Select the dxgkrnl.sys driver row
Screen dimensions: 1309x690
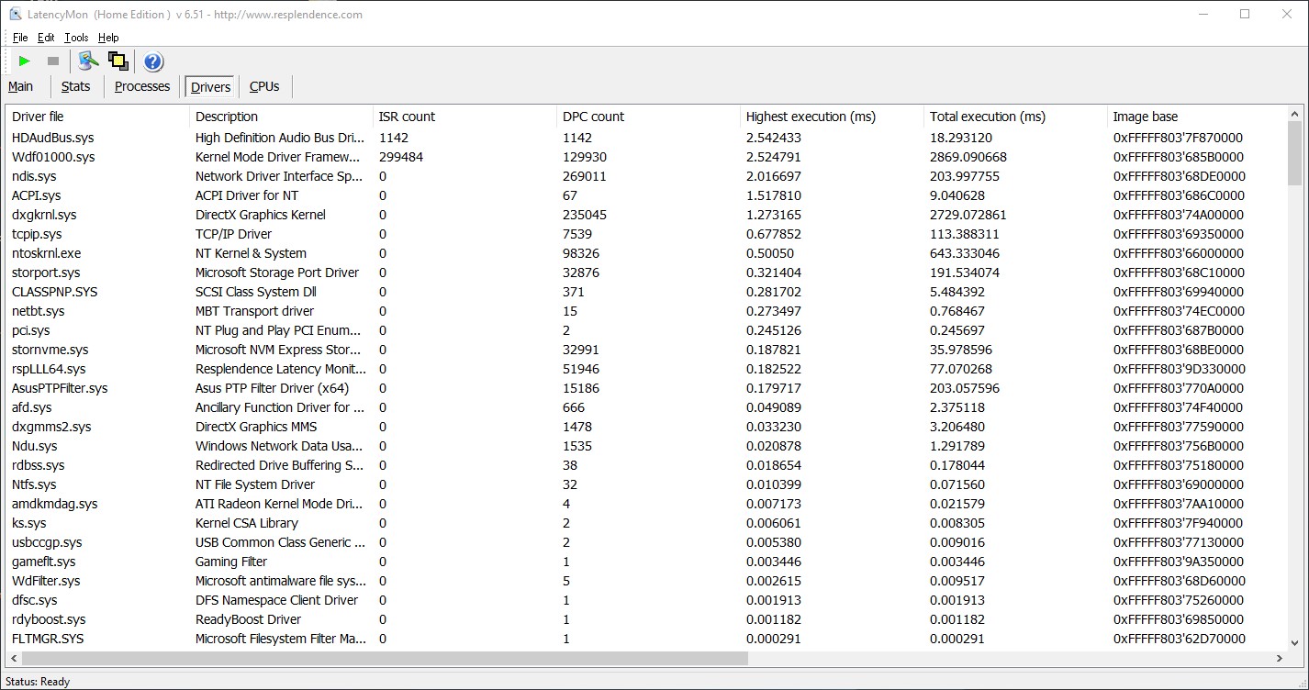646,215
